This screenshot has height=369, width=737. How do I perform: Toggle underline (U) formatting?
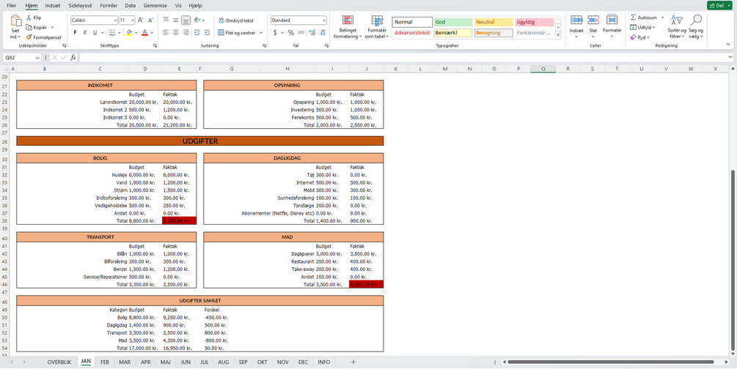click(95, 32)
